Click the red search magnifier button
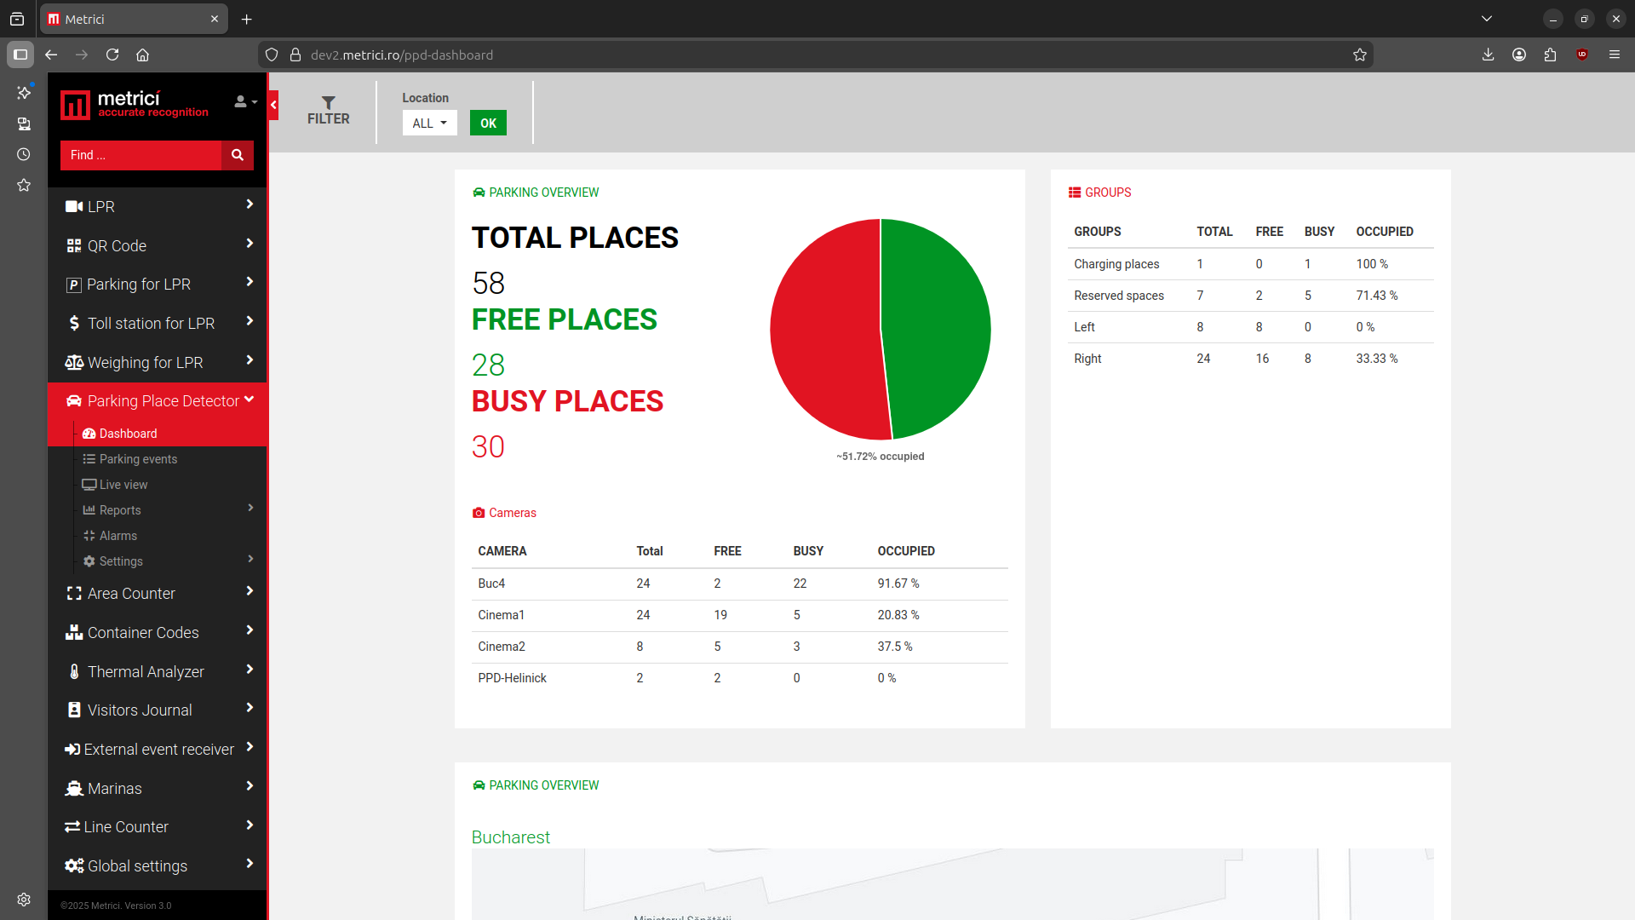 click(x=238, y=155)
